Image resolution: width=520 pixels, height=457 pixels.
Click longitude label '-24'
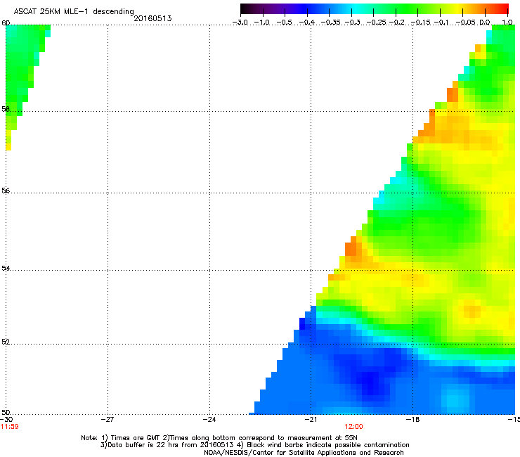point(209,420)
